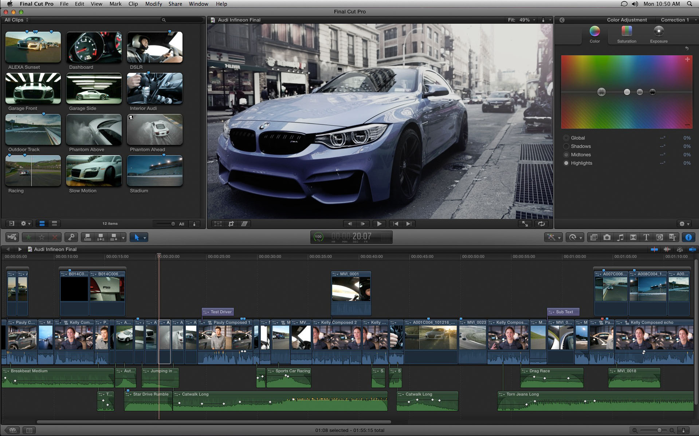Toggle the Inspector info button

click(688, 237)
